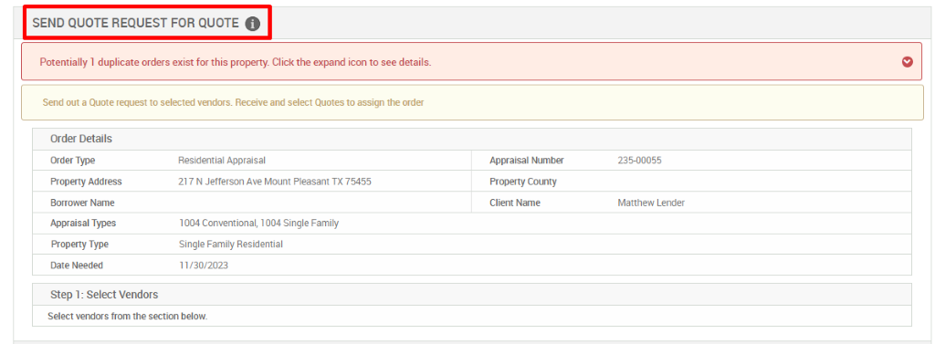Click the 'Single Family Residential' property type value

coord(231,244)
